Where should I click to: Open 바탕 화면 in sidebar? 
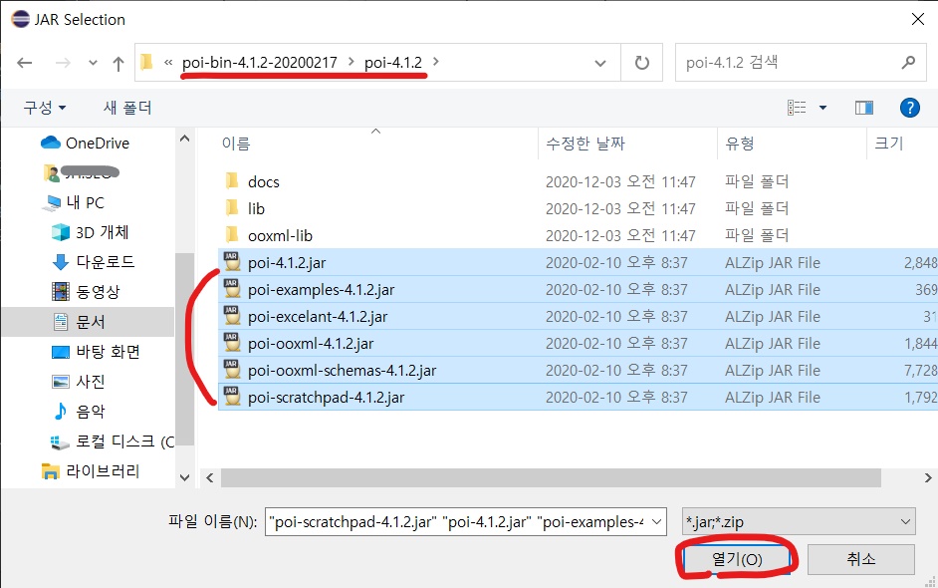point(96,352)
